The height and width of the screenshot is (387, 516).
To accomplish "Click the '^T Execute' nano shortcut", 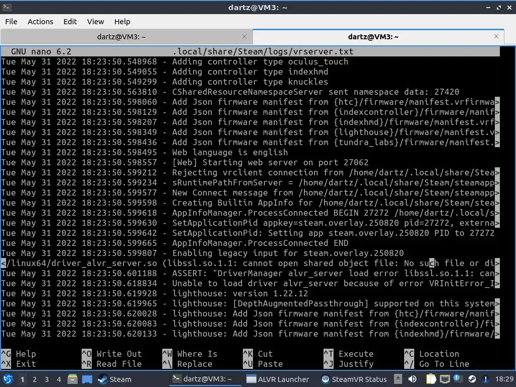I will pyautogui.click(x=349, y=354).
